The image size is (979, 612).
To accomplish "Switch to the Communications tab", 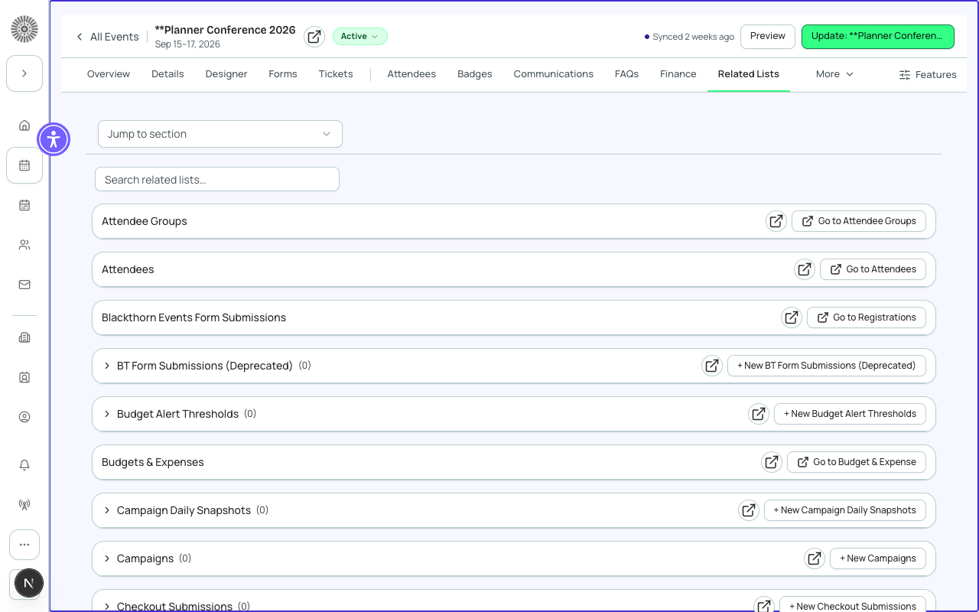I will click(x=554, y=74).
